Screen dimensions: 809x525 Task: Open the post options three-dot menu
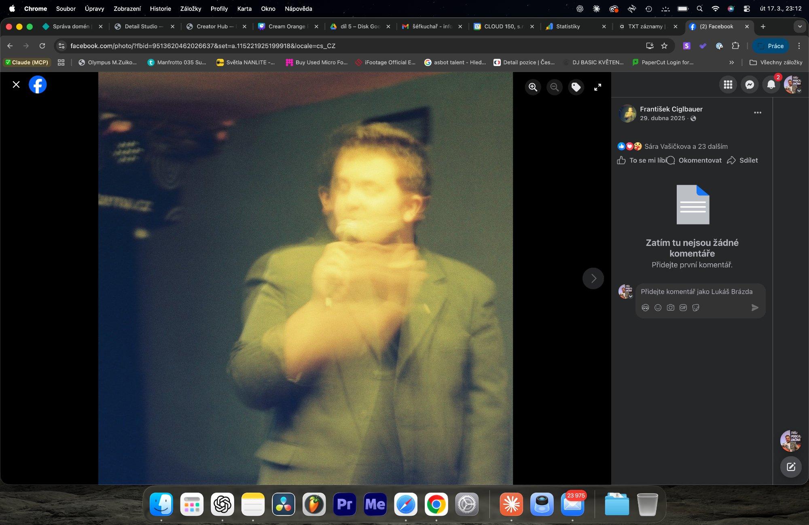coord(758,113)
